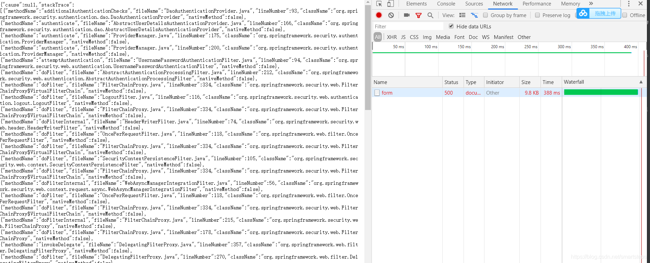Click the Filter text field

[408, 27]
